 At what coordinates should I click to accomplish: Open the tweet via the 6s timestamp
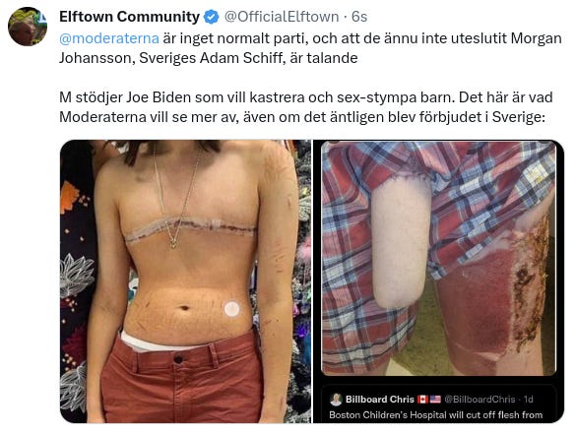(359, 17)
